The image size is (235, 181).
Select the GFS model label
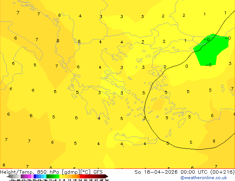pos(98,172)
